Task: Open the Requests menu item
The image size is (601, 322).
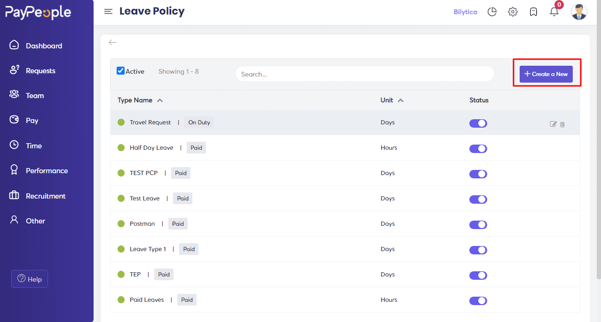Action: 40,71
